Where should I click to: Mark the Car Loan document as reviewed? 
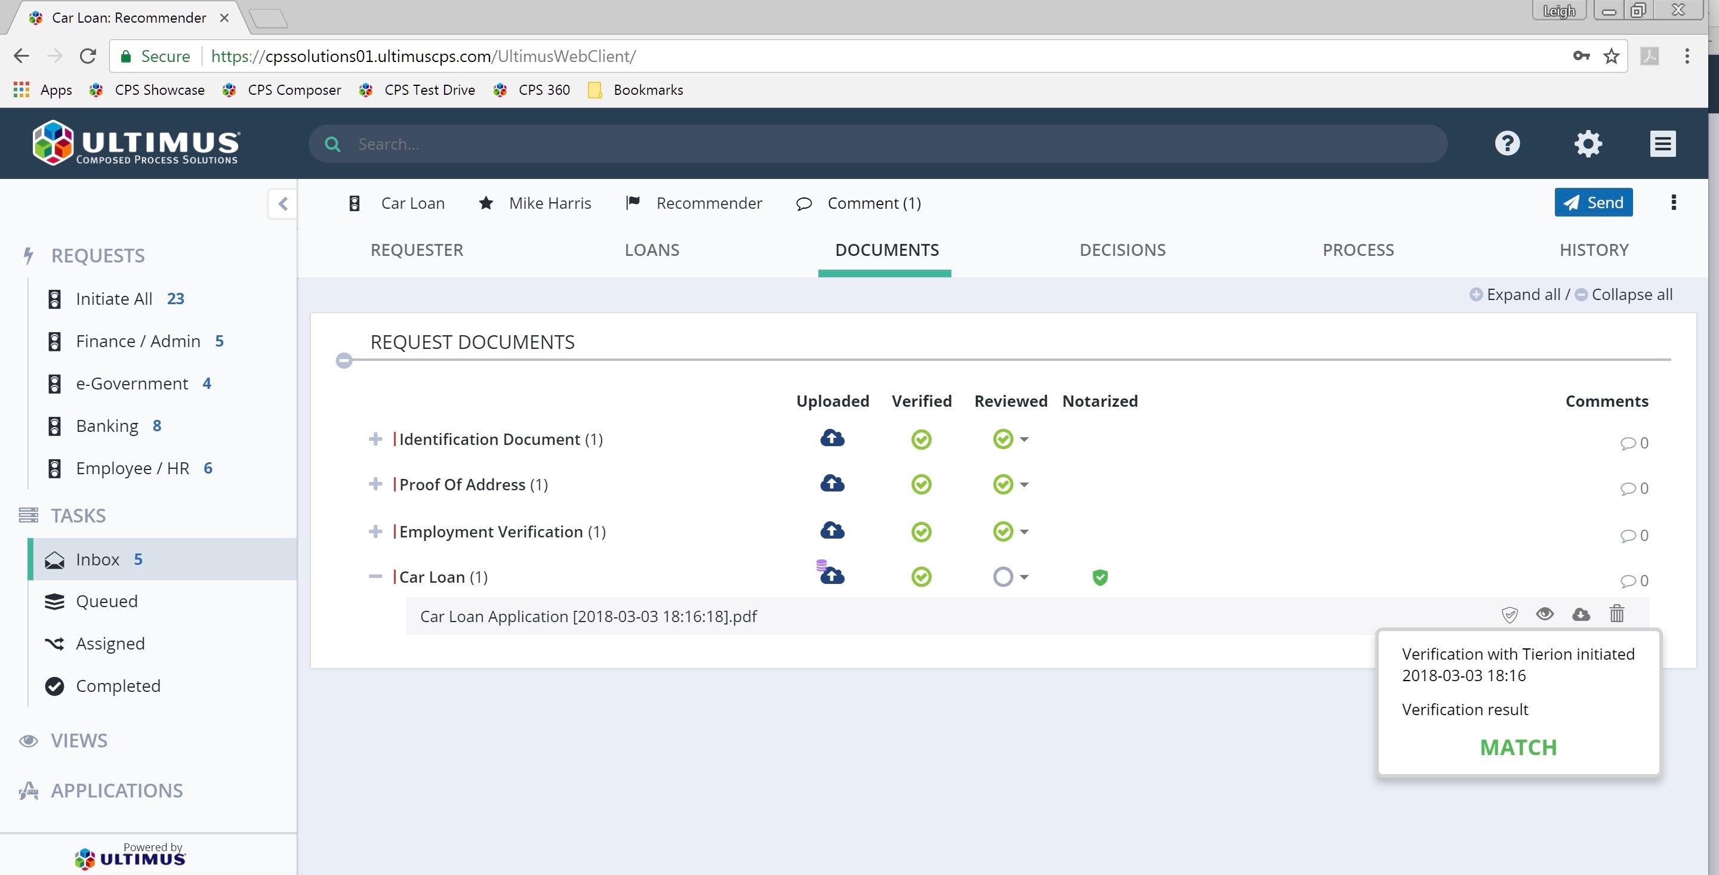point(1002,576)
